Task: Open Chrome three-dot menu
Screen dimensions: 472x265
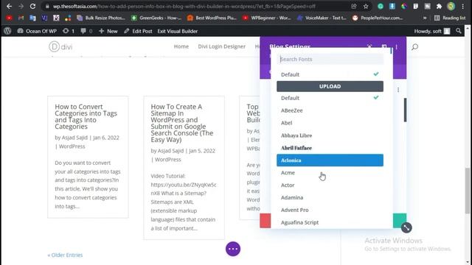Action: 463,6
